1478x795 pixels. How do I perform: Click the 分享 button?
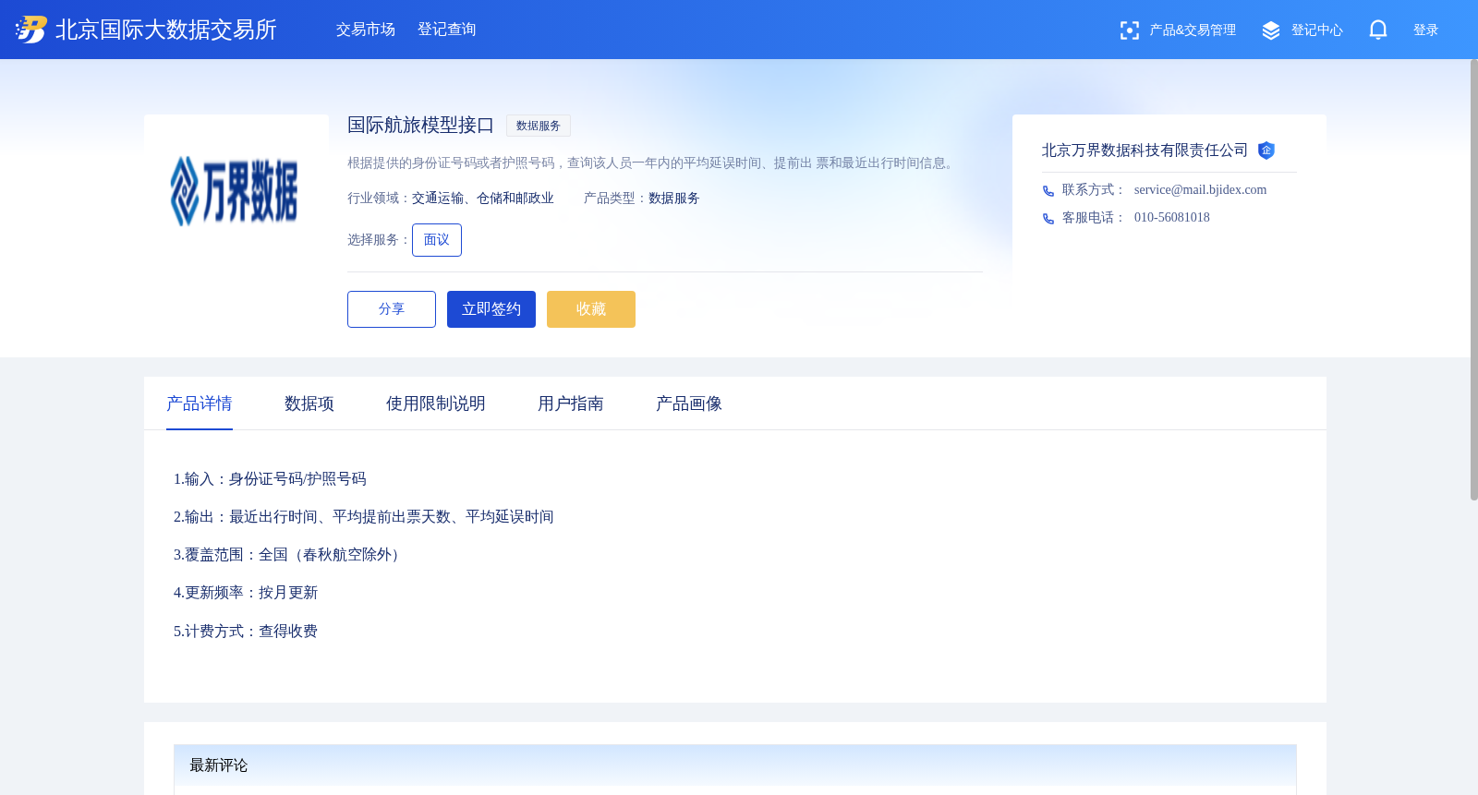(392, 309)
